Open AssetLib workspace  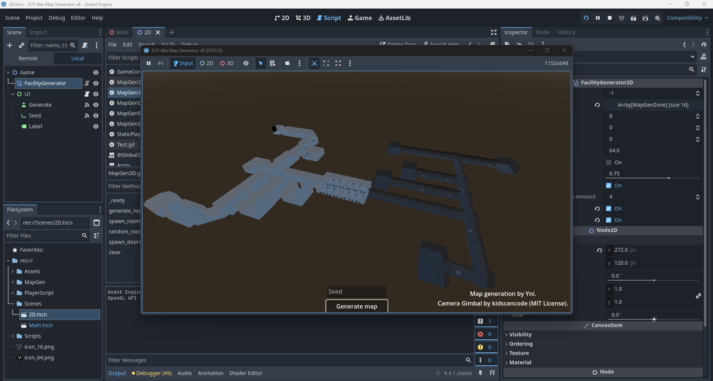coord(394,18)
